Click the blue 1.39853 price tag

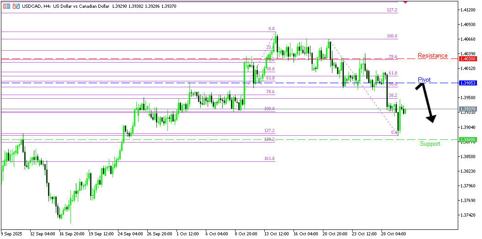[469, 83]
